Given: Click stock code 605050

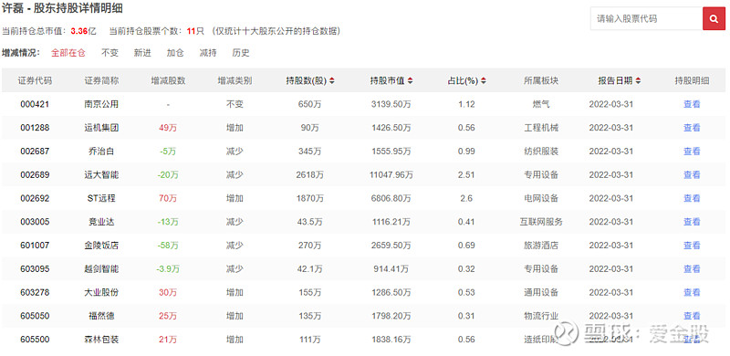Looking at the screenshot, I should point(35,316).
